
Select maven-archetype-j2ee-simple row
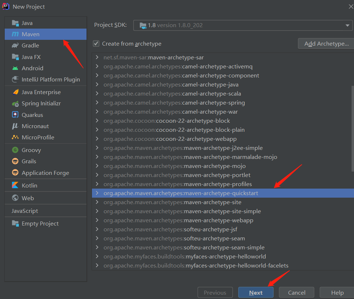(x=223, y=148)
